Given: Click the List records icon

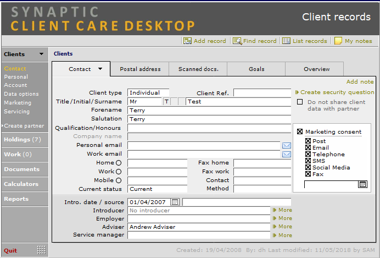Looking at the screenshot, I should 286,41.
